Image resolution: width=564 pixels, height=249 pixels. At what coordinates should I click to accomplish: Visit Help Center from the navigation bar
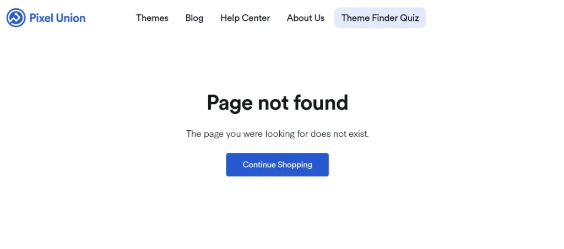point(245,18)
